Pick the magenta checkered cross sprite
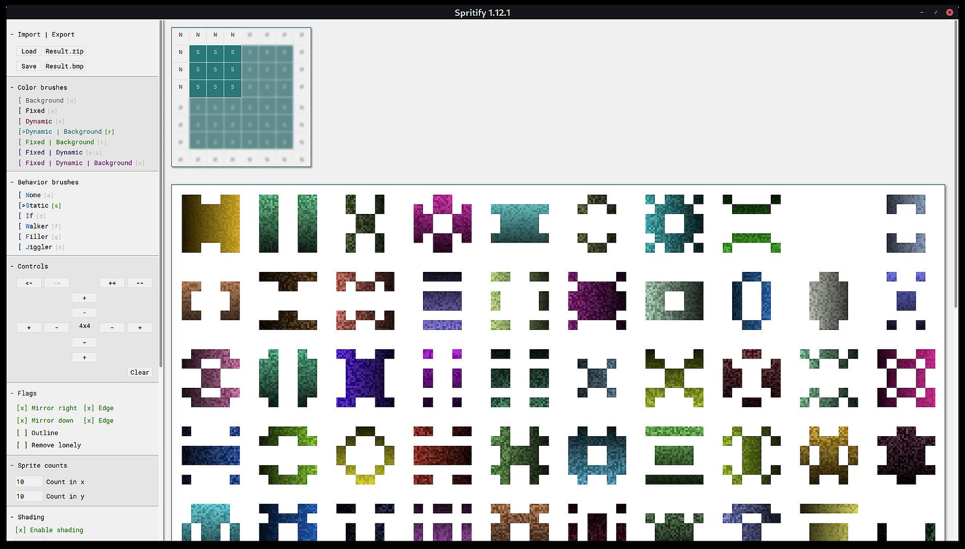The image size is (965, 549). coord(442,224)
